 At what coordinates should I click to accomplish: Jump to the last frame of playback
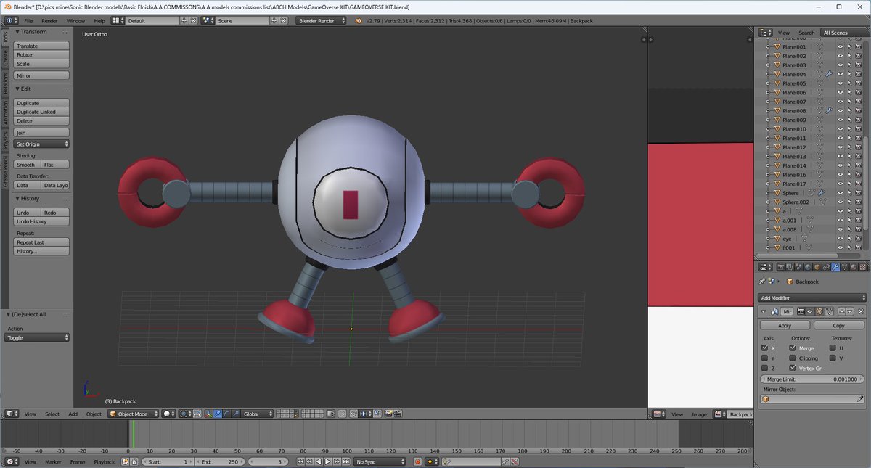click(x=345, y=461)
